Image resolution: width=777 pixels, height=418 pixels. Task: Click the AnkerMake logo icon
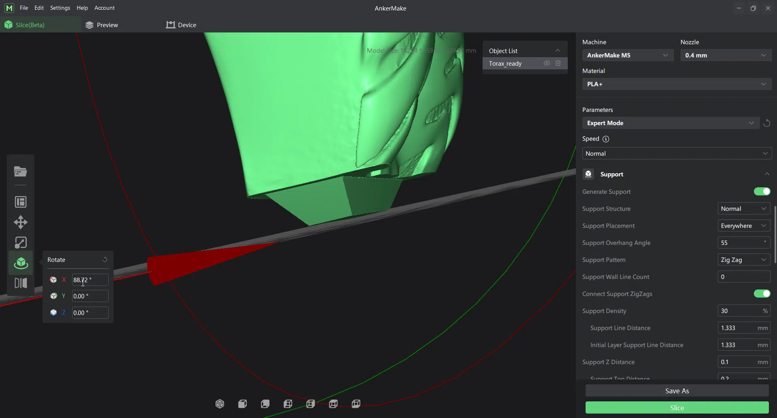tap(9, 8)
